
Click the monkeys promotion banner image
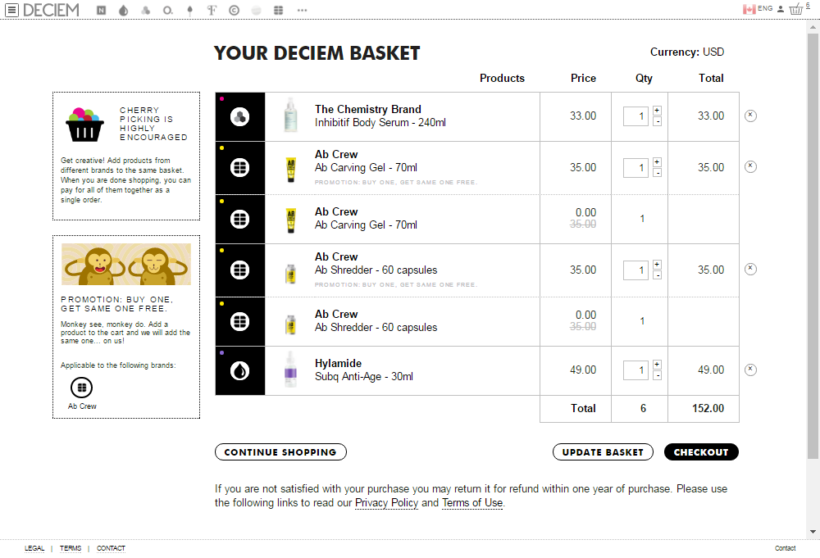click(126, 265)
